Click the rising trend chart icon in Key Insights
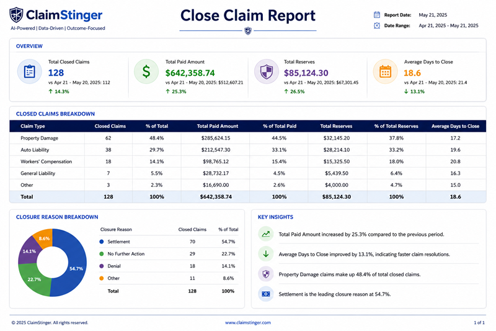The image size is (496, 331). click(266, 234)
